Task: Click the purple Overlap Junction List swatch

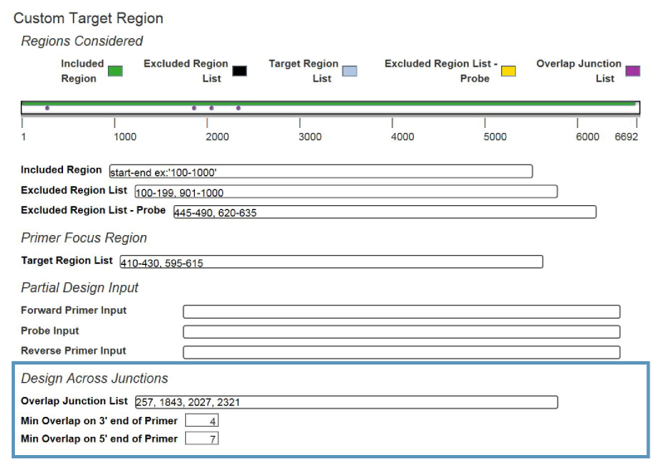Action: pyautogui.click(x=633, y=71)
